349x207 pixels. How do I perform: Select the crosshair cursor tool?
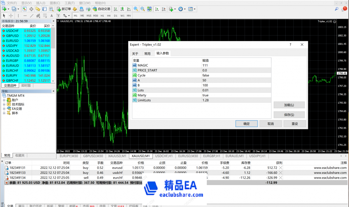point(11,16)
